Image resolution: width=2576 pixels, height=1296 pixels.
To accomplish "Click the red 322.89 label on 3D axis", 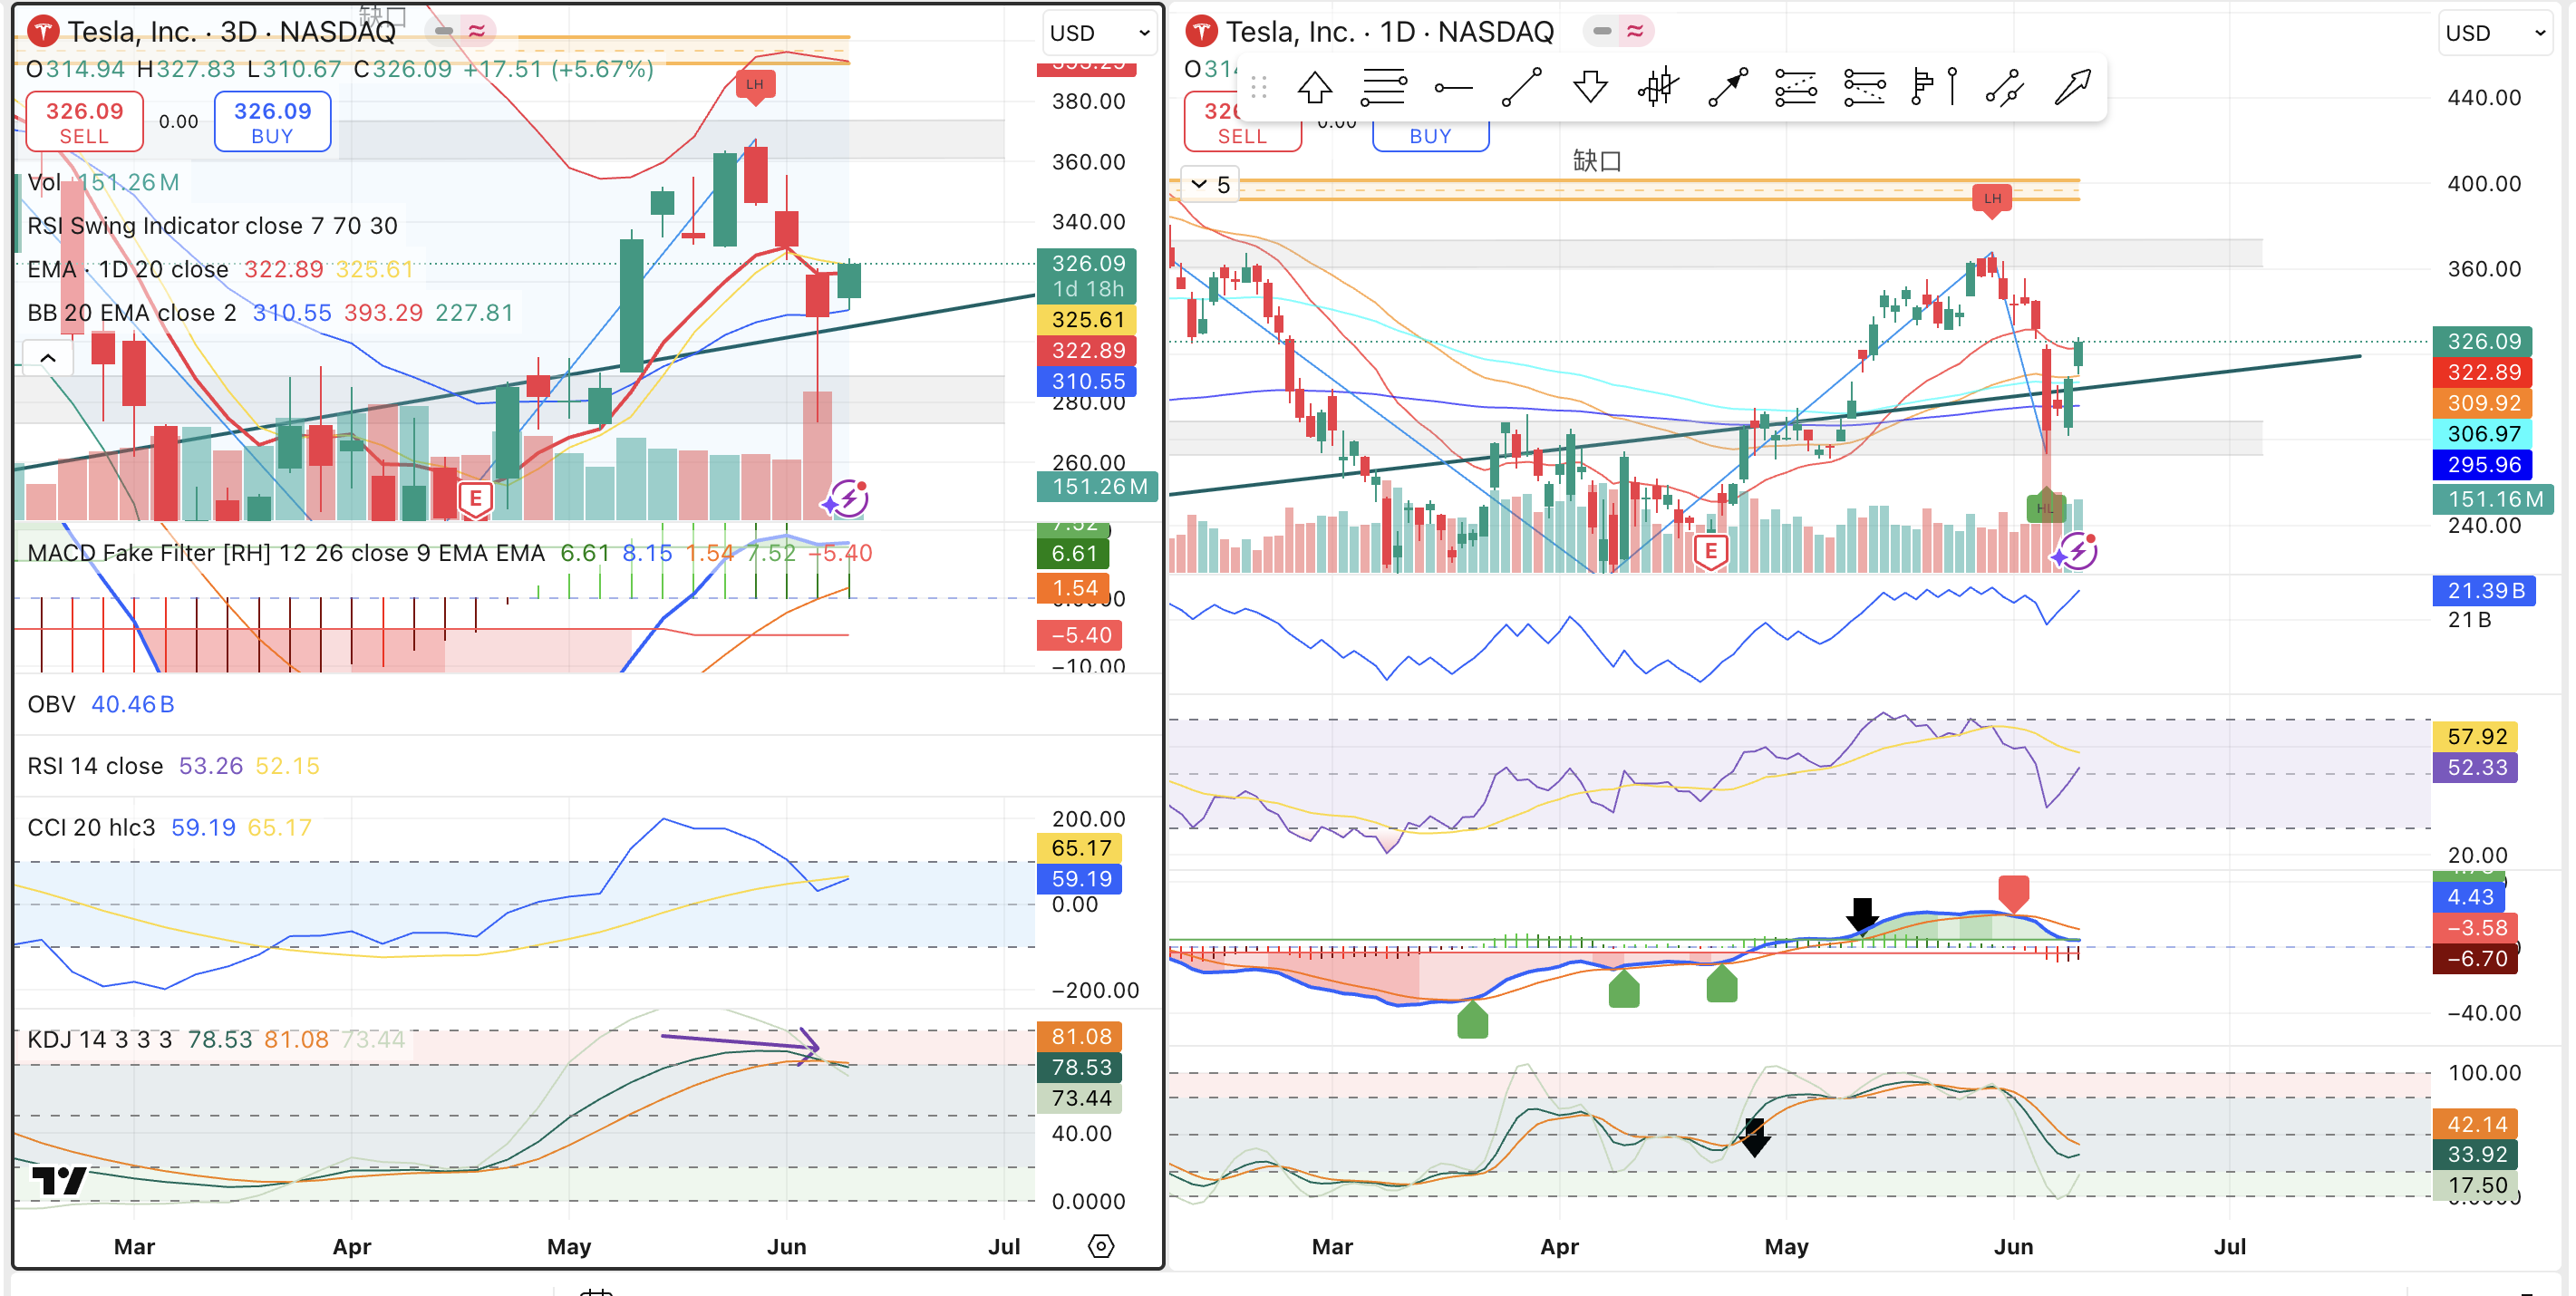I will click(1087, 351).
